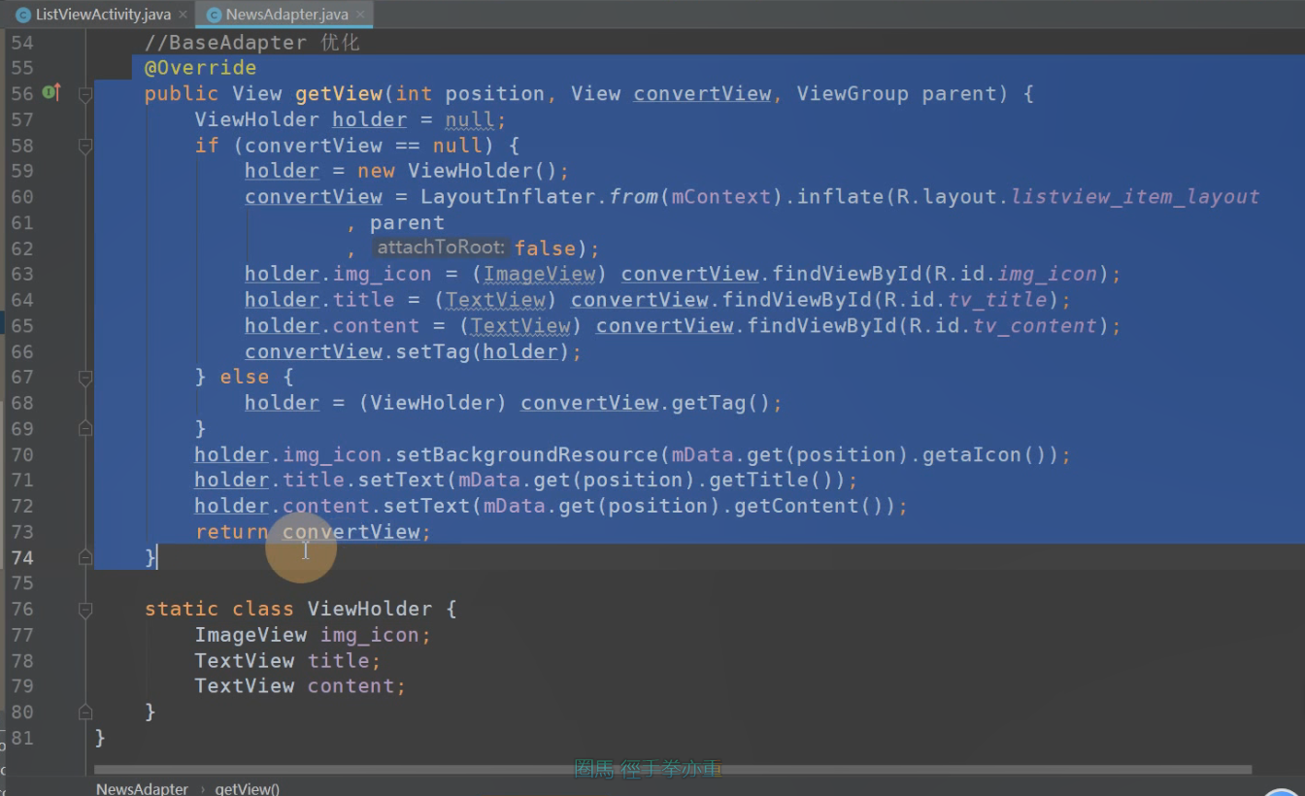This screenshot has height=796, width=1305.
Task: Click "mContext" on line 60
Action: 720,197
